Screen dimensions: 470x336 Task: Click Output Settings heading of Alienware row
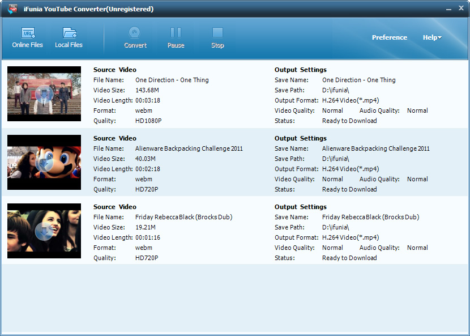click(301, 138)
